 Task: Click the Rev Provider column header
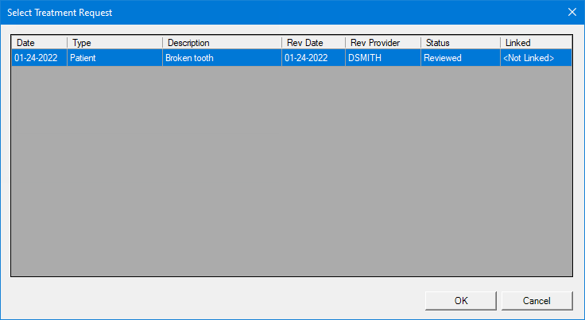[x=382, y=43]
